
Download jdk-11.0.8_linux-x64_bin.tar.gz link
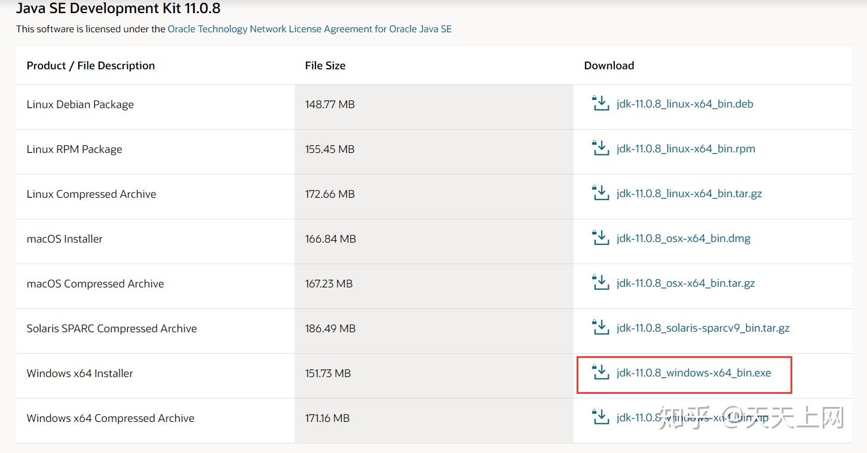(x=689, y=194)
